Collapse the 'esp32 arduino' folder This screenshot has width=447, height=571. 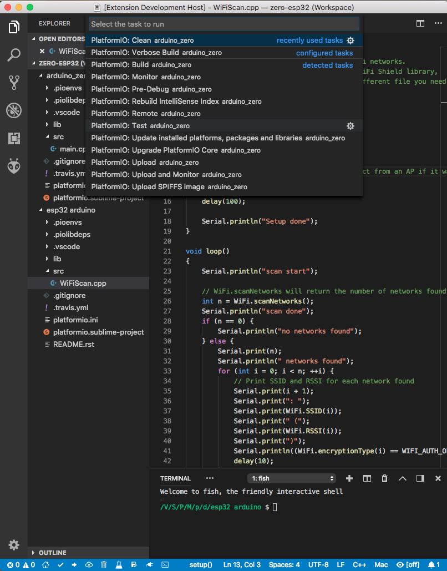(62, 210)
